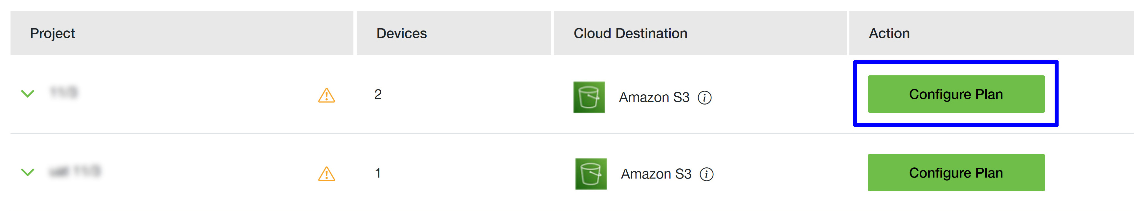Click the S3 bucket icon in first row
Image resolution: width=1143 pixels, height=211 pixels.
coord(589,97)
